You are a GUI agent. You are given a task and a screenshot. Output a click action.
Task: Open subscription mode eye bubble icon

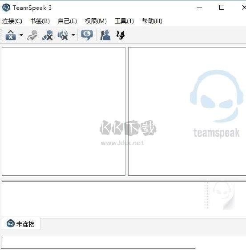tap(87, 35)
